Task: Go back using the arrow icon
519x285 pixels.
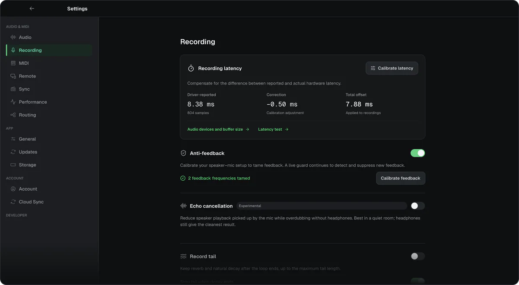Action: pos(32,9)
